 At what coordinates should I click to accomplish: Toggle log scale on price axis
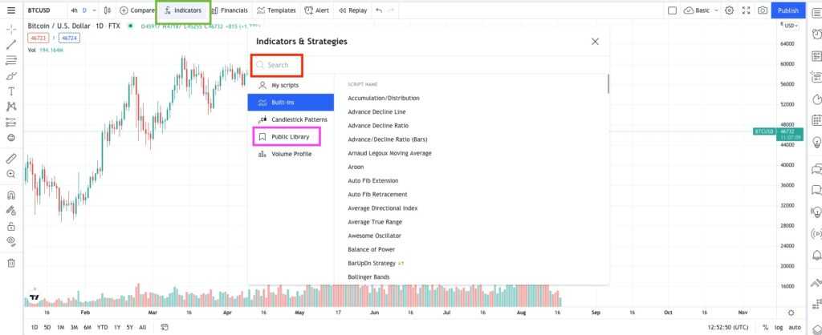click(779, 327)
